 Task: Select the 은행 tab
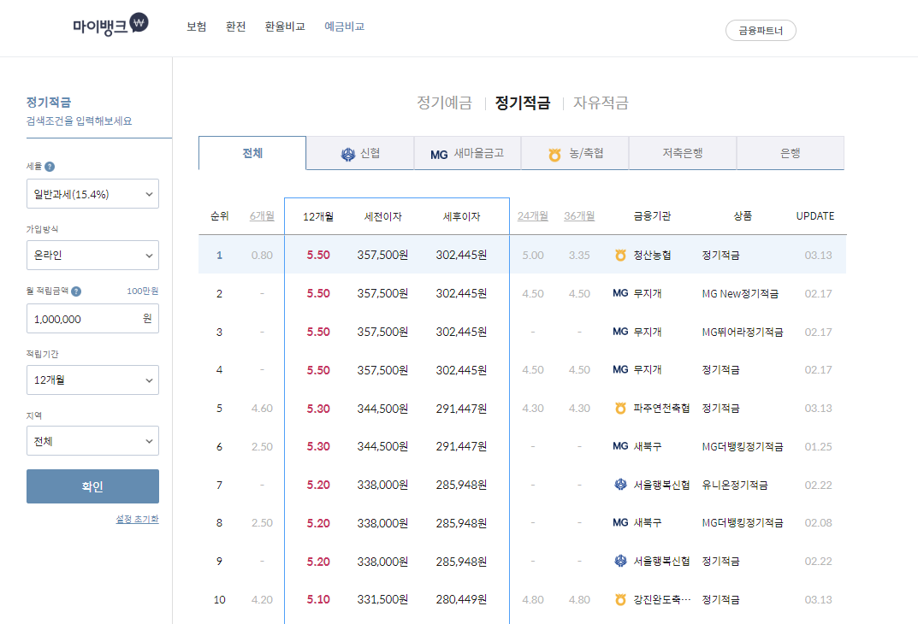(x=791, y=153)
